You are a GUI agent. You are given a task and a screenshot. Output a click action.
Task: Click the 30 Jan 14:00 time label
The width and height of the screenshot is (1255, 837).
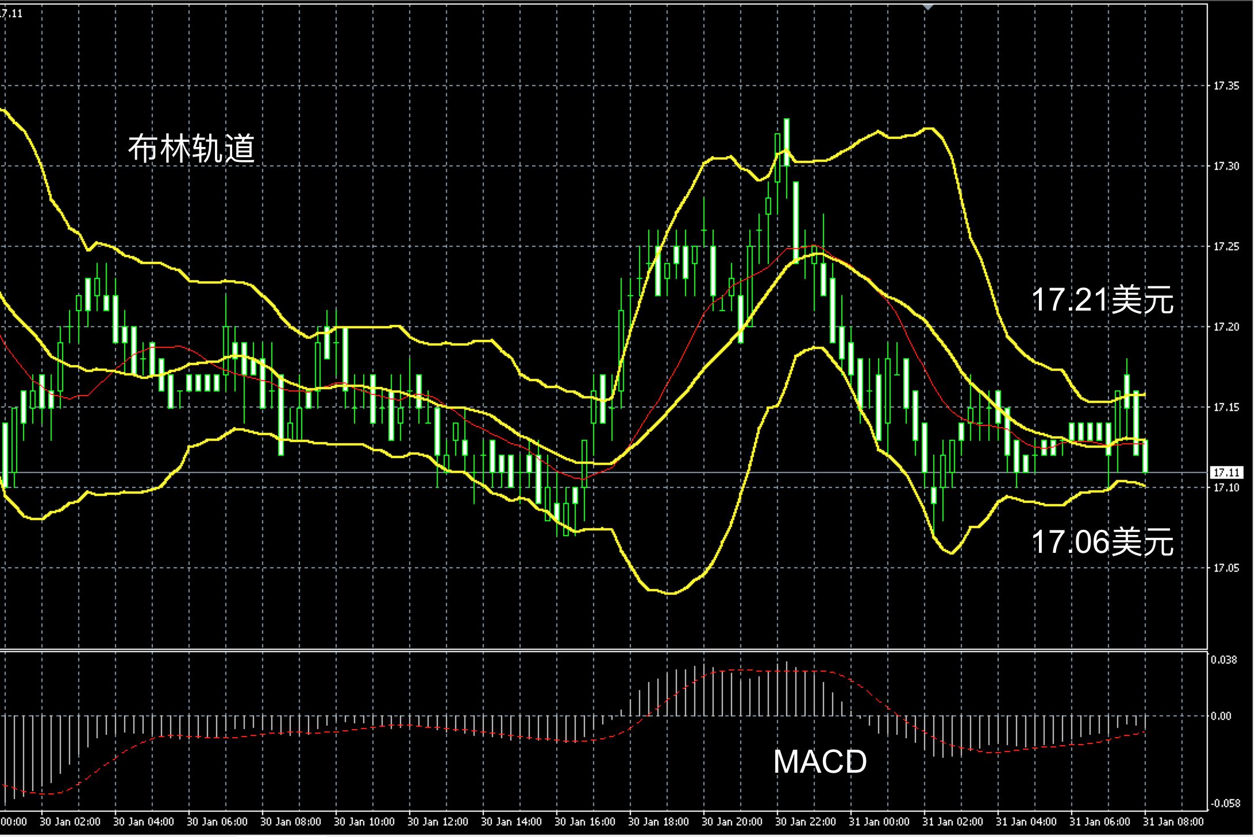point(511,822)
